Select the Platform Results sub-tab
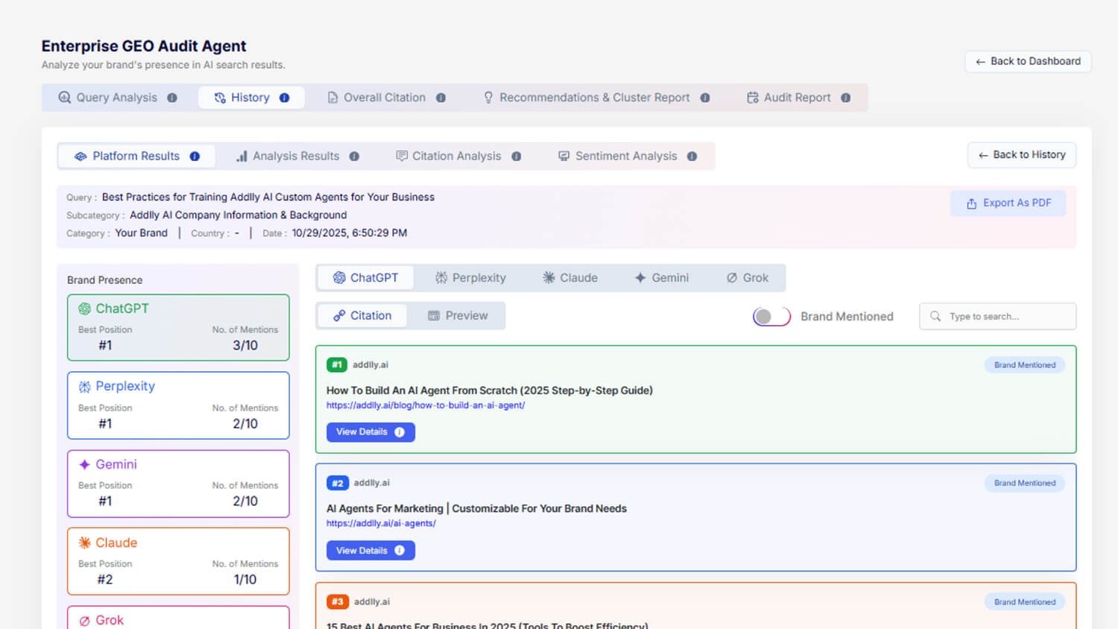Image resolution: width=1118 pixels, height=629 pixels. (136, 157)
